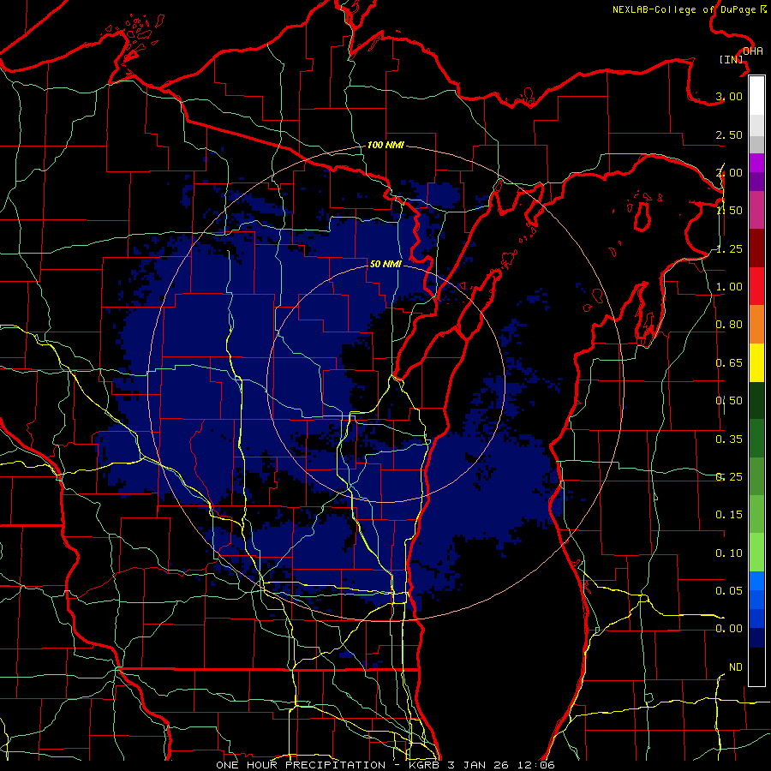This screenshot has width=771, height=771.
Task: Select the black ND color bar swatch
Action: (756, 666)
